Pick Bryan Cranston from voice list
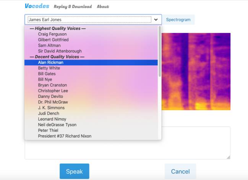The width and height of the screenshot is (248, 180). (52, 85)
